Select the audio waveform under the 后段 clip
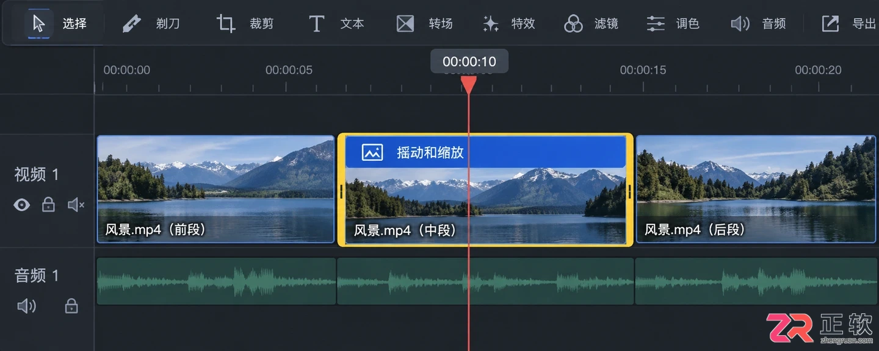The height and width of the screenshot is (351, 879). 756,281
